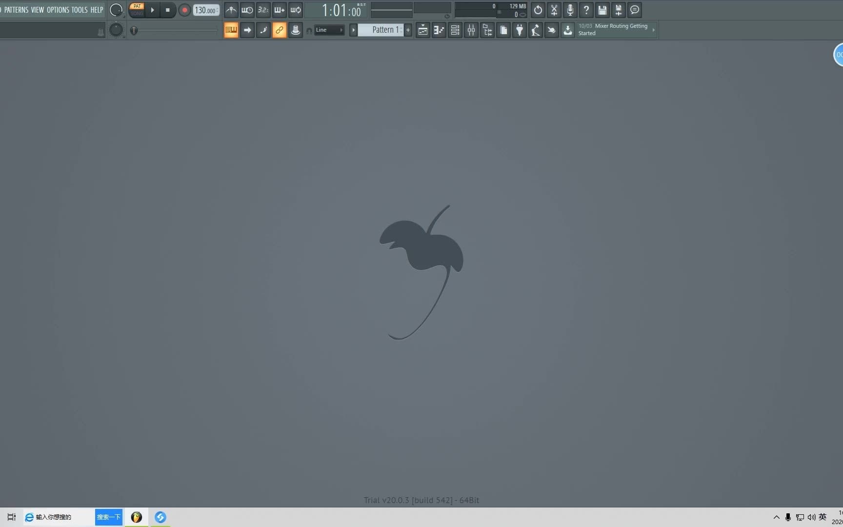Viewport: 843px width, 527px height.
Task: Open pattern menu arrow before Pattern 1
Action: pyautogui.click(x=353, y=30)
